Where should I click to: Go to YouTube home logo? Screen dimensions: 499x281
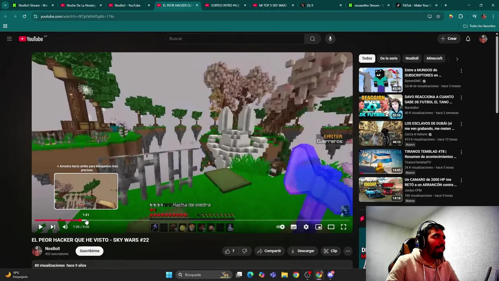pos(31,39)
